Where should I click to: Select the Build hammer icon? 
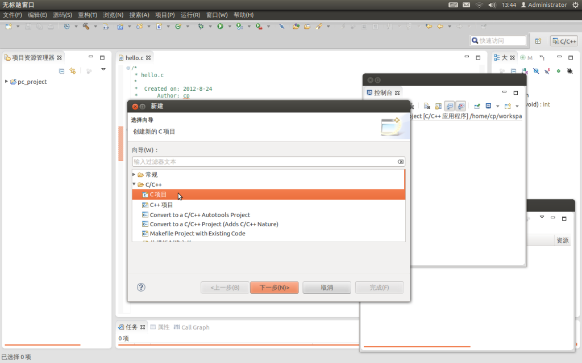[x=85, y=27]
